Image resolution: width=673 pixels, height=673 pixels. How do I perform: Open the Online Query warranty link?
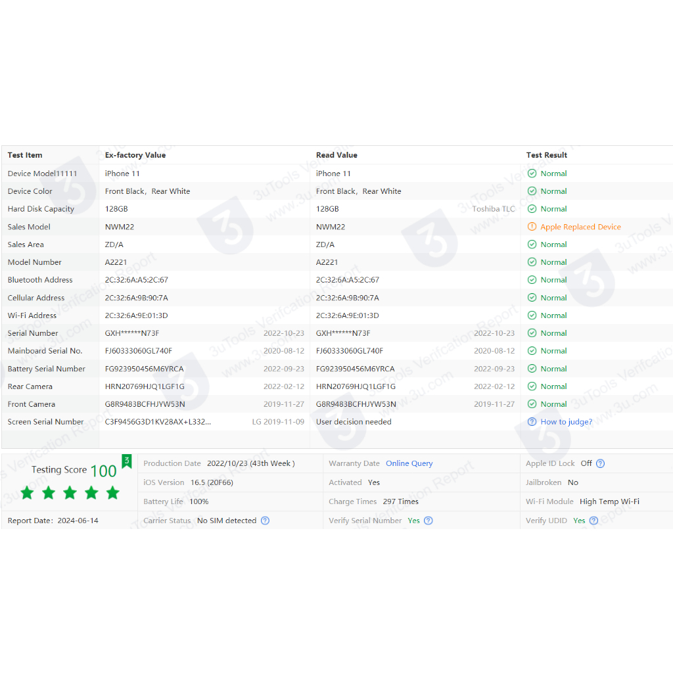[x=409, y=463]
